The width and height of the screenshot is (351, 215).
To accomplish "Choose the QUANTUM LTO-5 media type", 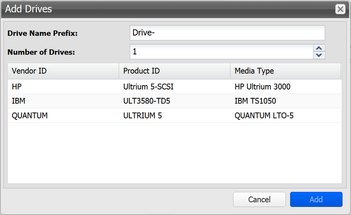I will [x=264, y=115].
